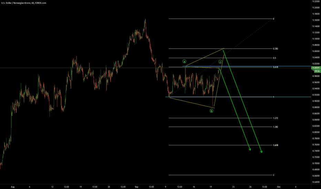This screenshot has width=321, height=189.
Task: Click the U.S. Dollar / Norwegian Krone chart title
Action: pos(24,3)
